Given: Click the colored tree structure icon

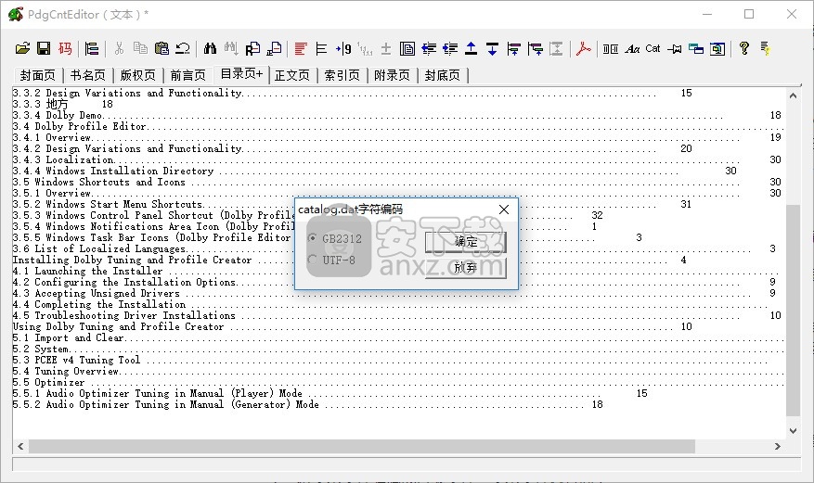Looking at the screenshot, I should click(92, 49).
